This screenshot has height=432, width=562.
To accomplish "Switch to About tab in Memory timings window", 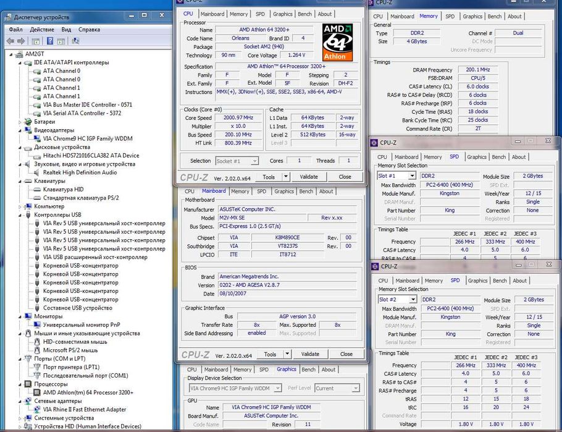I will tap(514, 16).
